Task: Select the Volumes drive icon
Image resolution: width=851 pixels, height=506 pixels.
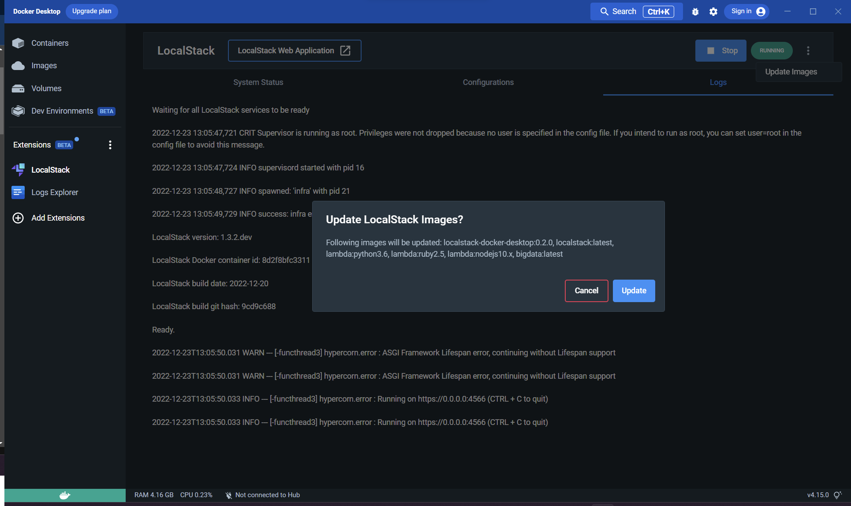Action: pos(18,89)
